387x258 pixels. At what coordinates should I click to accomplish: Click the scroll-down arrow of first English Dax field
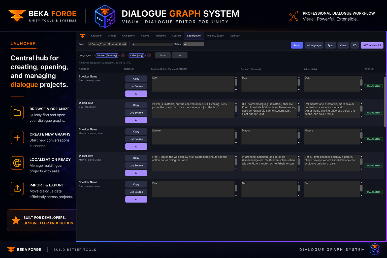[x=236, y=90]
